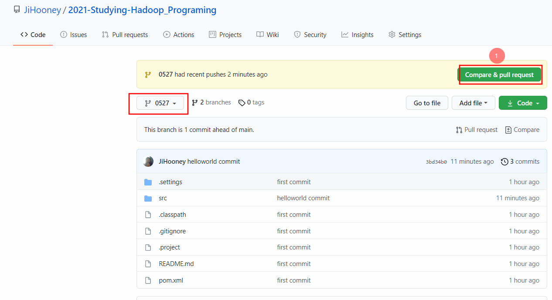This screenshot has width=552, height=300.
Task: Open the Insights tab
Action: (358, 35)
